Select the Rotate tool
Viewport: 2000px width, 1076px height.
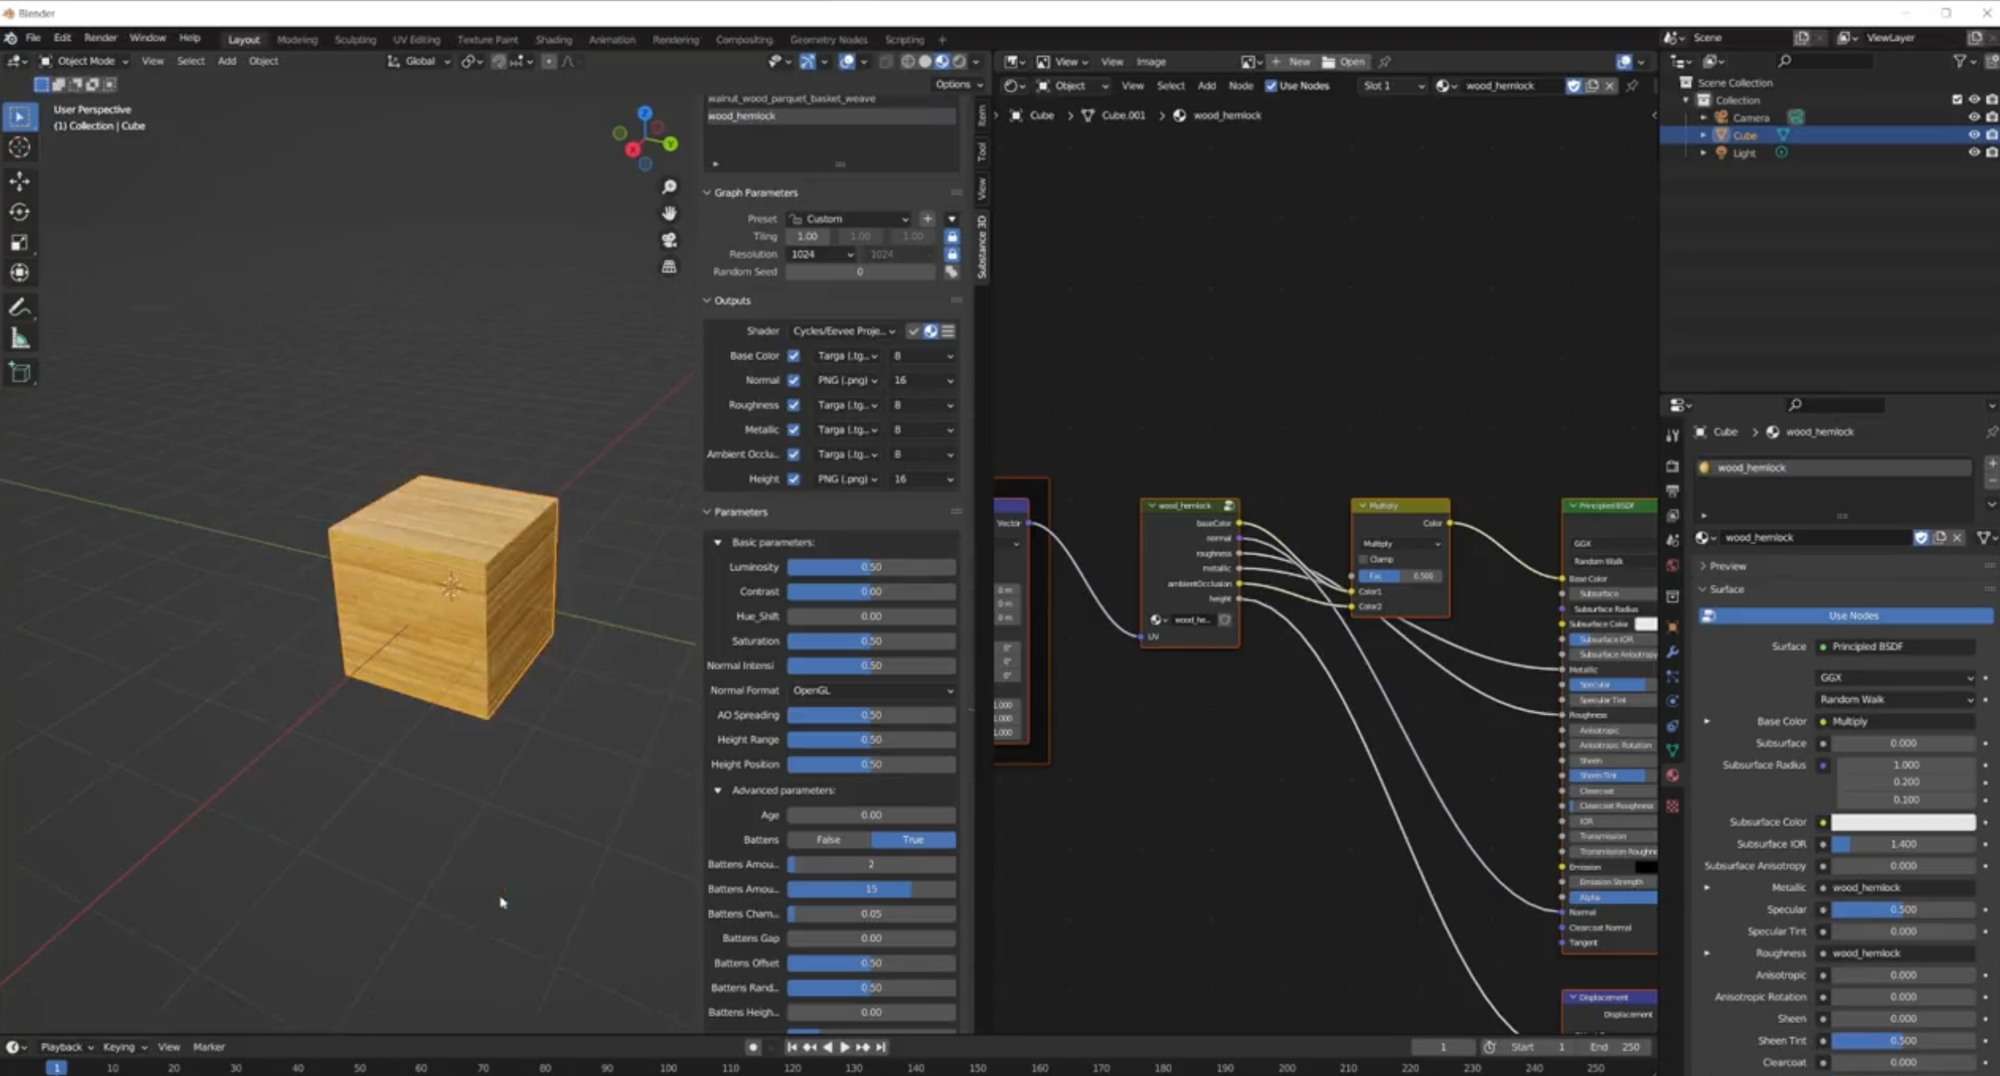(20, 212)
